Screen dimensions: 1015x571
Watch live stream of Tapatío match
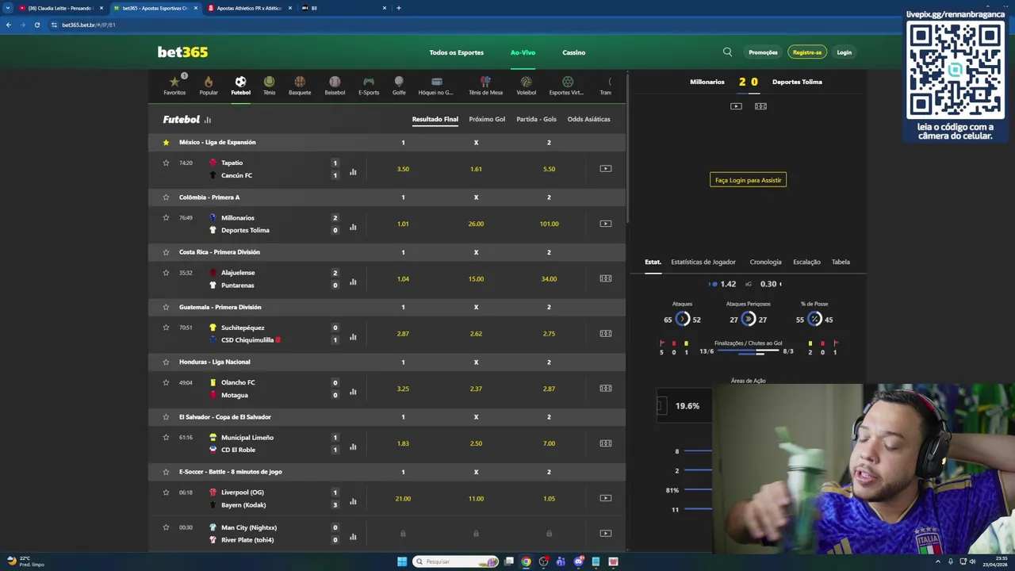point(606,169)
